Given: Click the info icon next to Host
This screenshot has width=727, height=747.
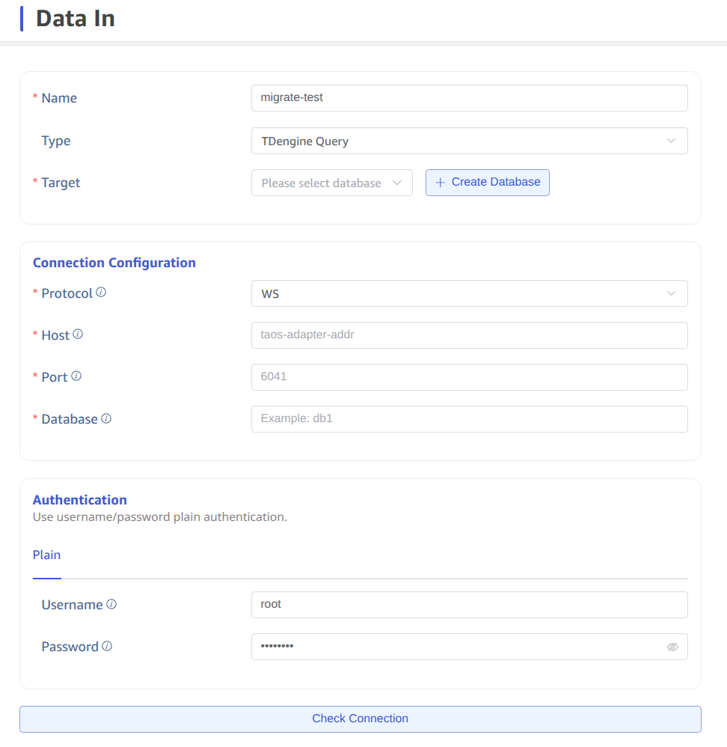Looking at the screenshot, I should 78,335.
